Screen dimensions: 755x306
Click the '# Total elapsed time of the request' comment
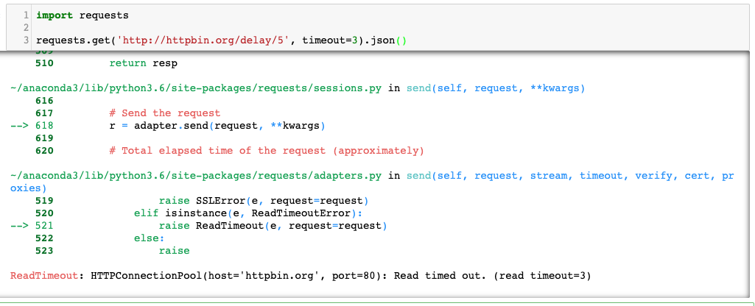click(266, 151)
